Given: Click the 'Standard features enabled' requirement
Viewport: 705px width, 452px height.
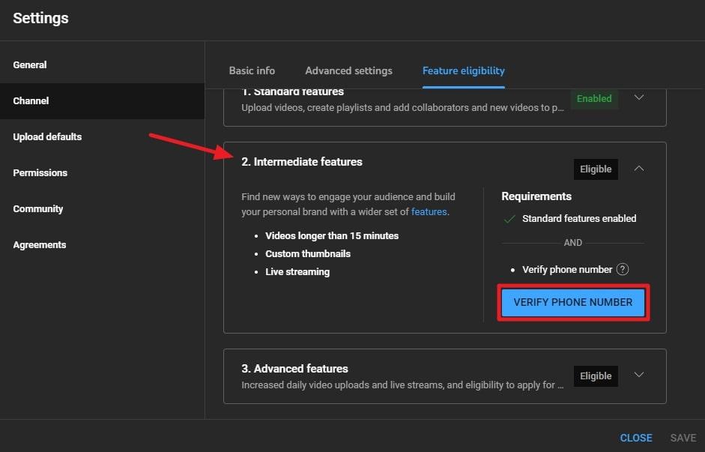Looking at the screenshot, I should pos(579,219).
